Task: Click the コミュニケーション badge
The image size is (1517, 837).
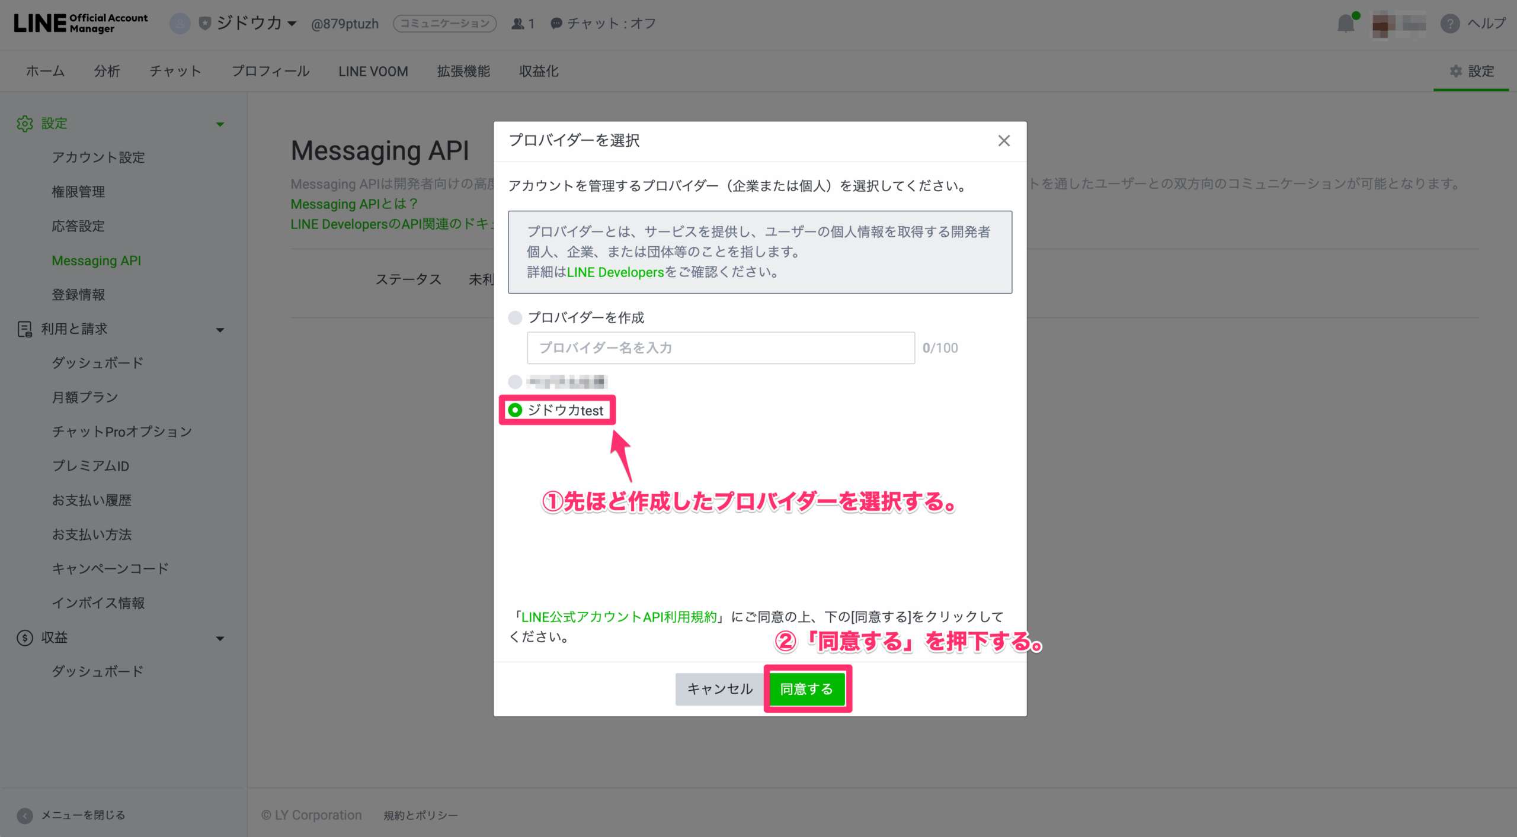Action: click(x=445, y=24)
